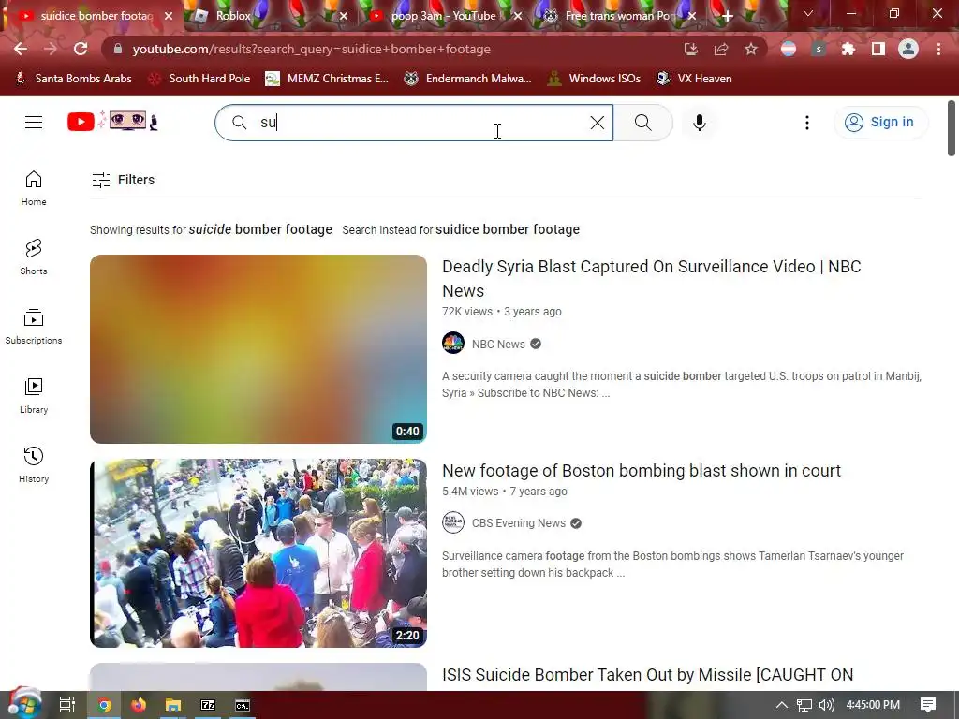Open the Extensions puzzle icon

pos(848,49)
